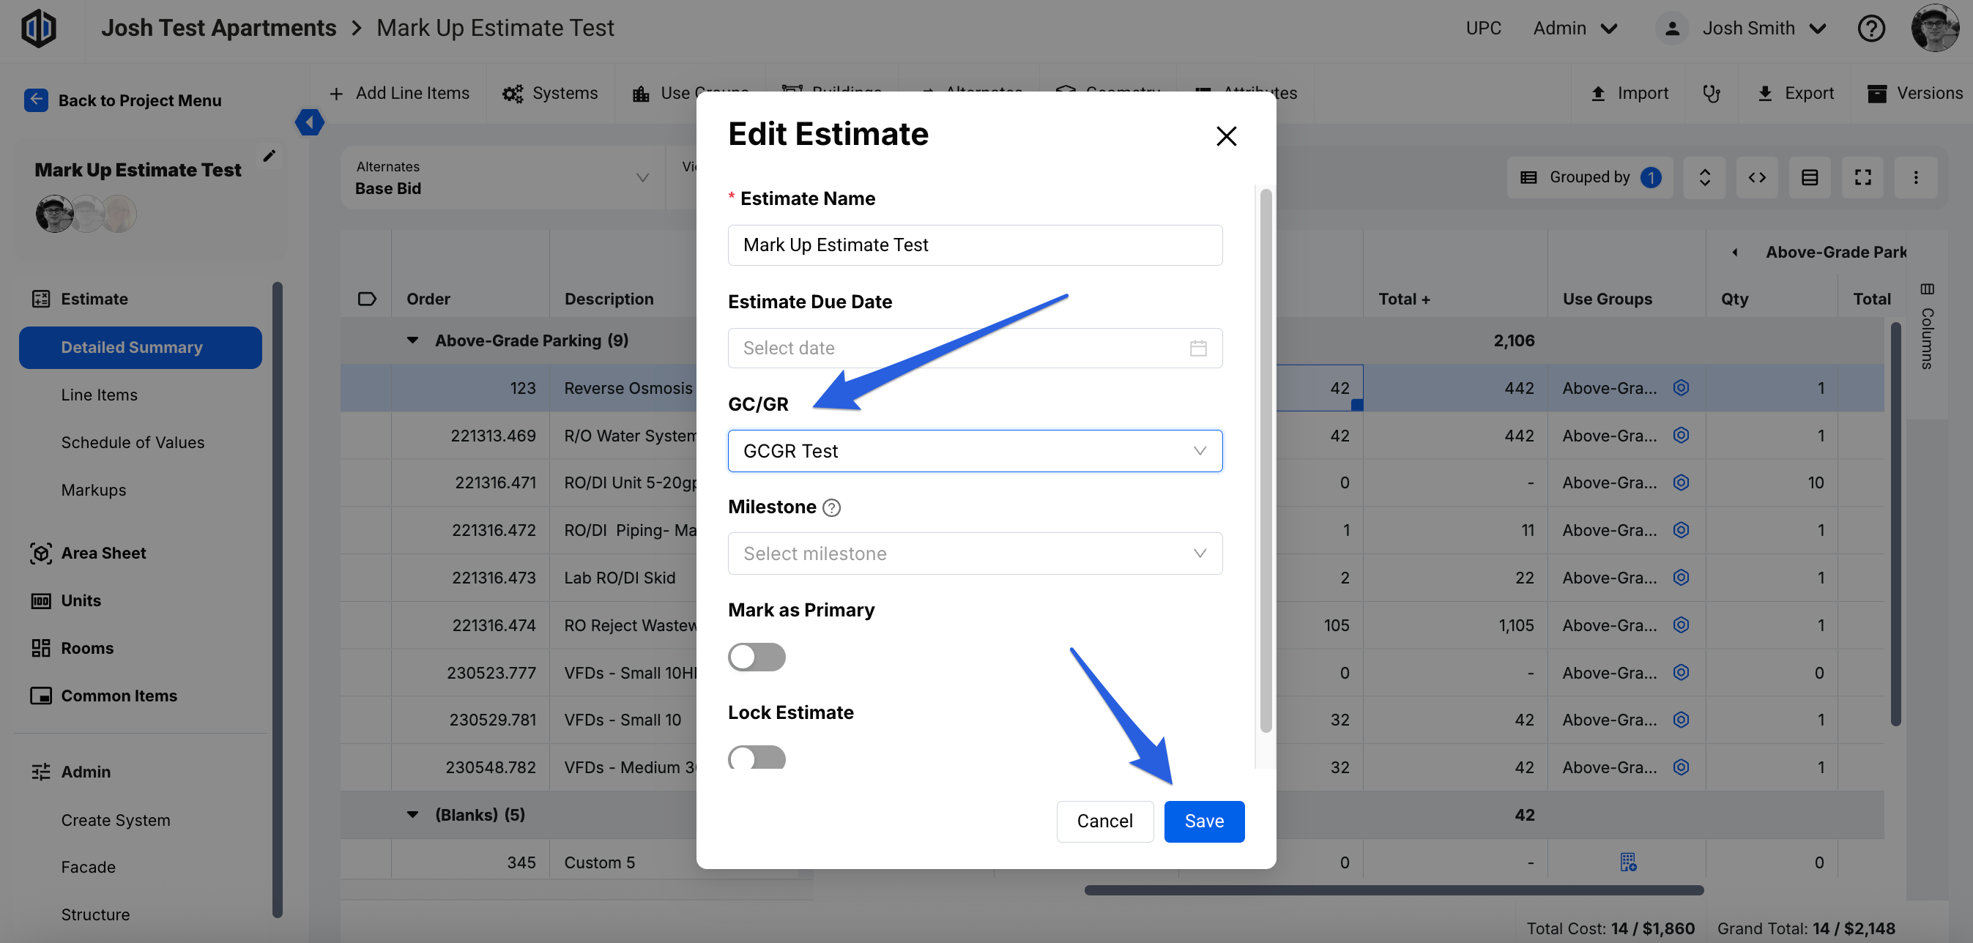The width and height of the screenshot is (1973, 943).
Task: Click the expand/collapse rows icon
Action: coord(1704,178)
